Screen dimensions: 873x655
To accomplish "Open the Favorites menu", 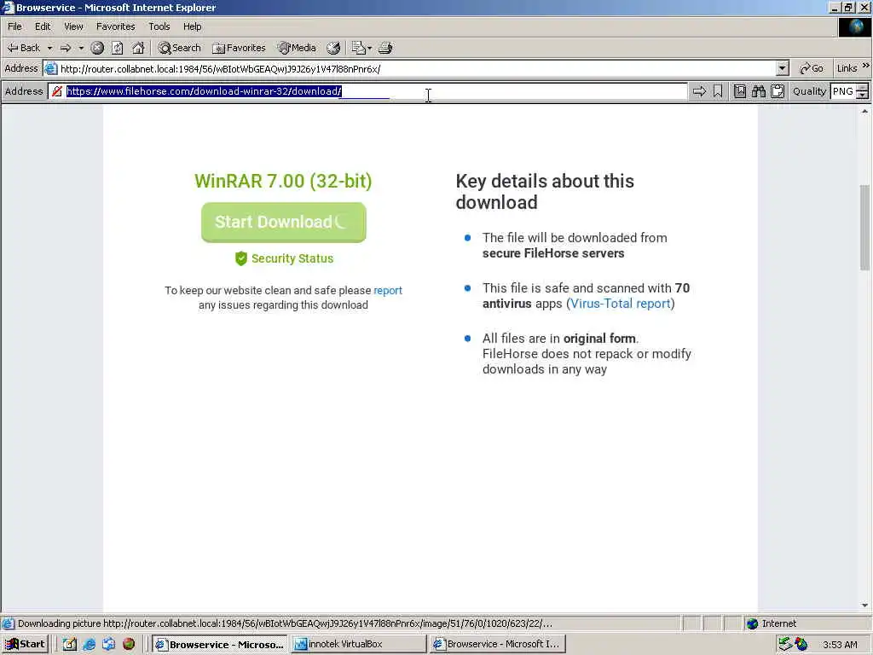I will pyautogui.click(x=115, y=26).
